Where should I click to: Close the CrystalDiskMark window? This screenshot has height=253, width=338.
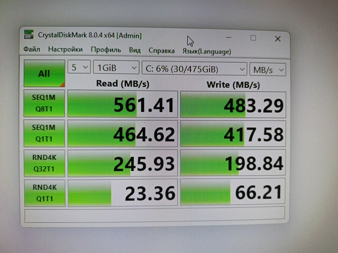click(278, 39)
